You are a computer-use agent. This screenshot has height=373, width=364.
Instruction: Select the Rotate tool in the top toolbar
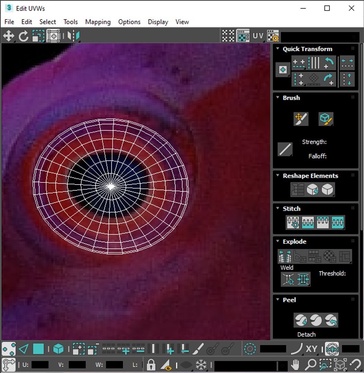click(x=24, y=36)
